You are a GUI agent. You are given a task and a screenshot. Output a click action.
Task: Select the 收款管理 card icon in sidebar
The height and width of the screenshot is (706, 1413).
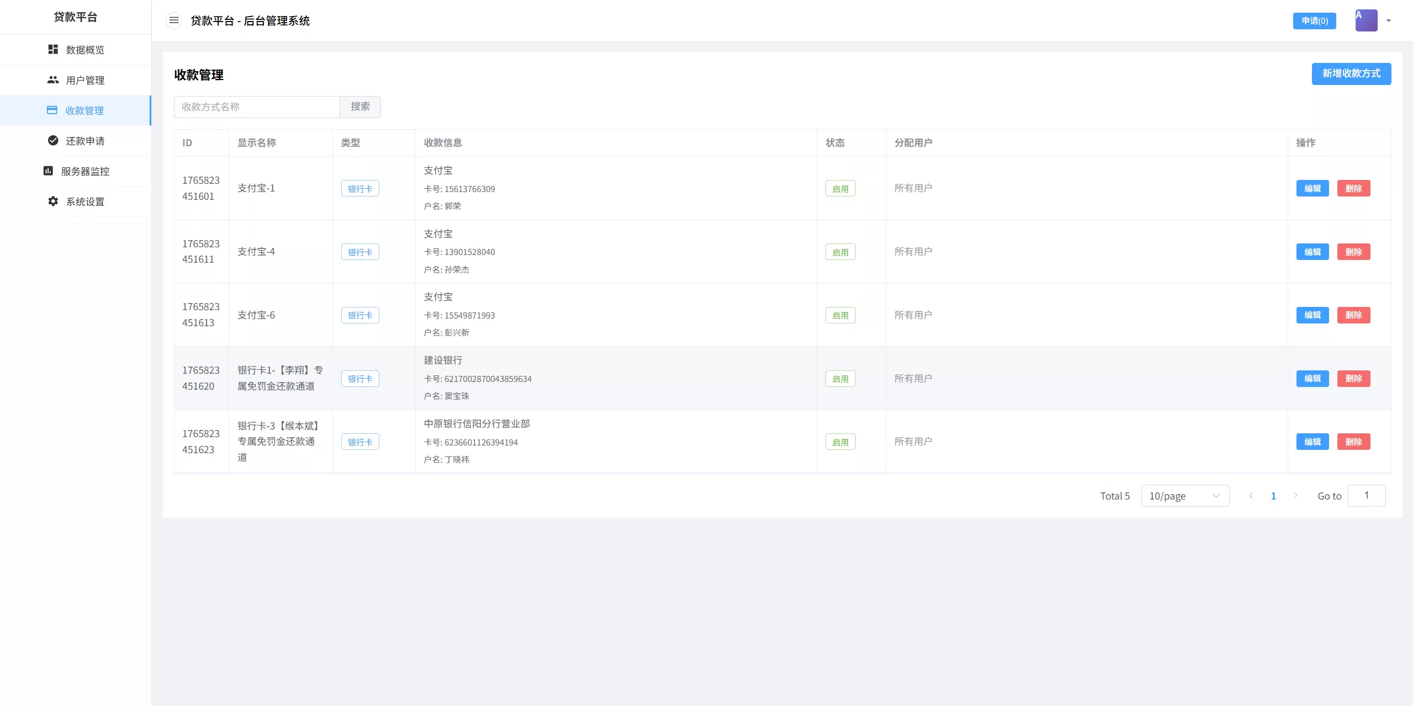pyautogui.click(x=52, y=110)
